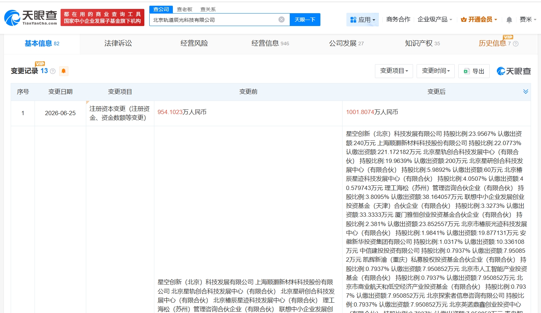Click the help icon next to 变更记录
The width and height of the screenshot is (541, 313).
point(53,71)
